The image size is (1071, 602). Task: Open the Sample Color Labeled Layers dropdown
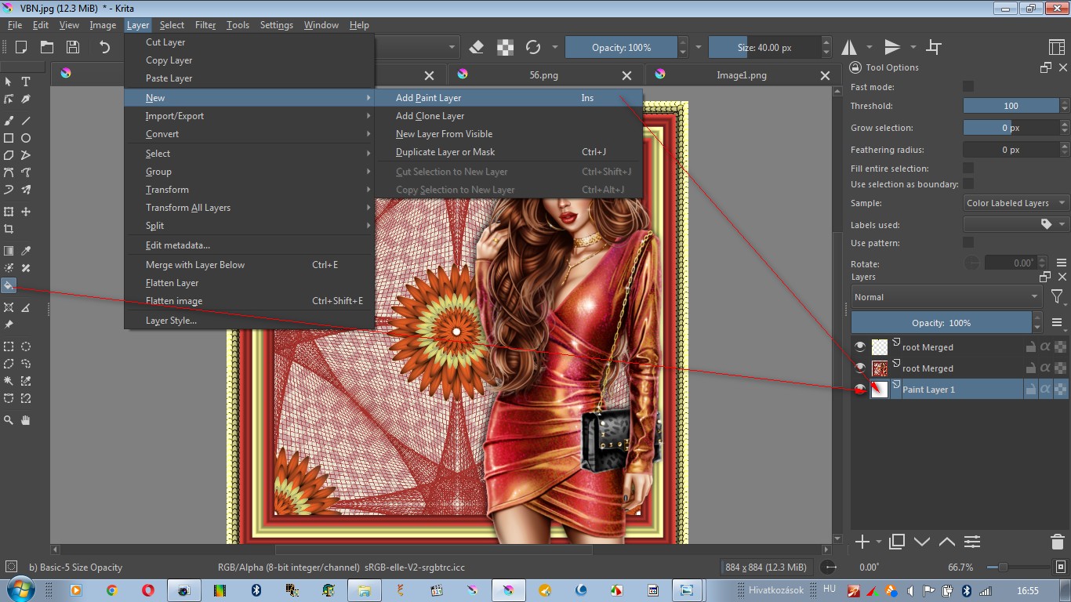coord(1016,203)
